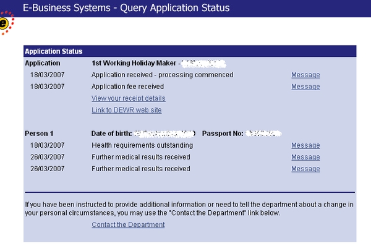Image resolution: width=371 pixels, height=246 pixels.
Task: Click the Application Status panel header
Action: [190, 51]
